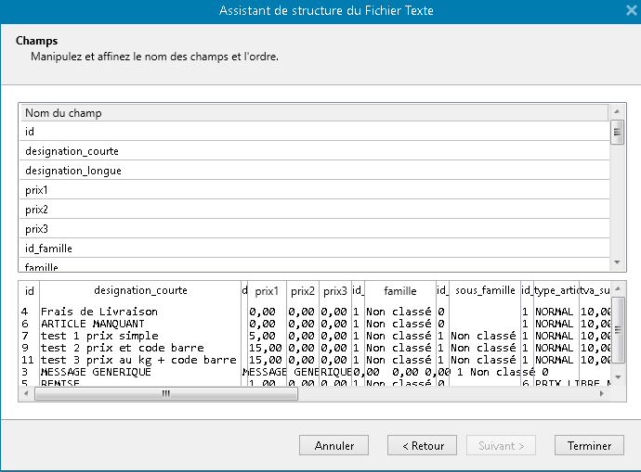Viewport: 641px width, 472px height.
Task: Go back with the Retour button
Action: (x=422, y=446)
